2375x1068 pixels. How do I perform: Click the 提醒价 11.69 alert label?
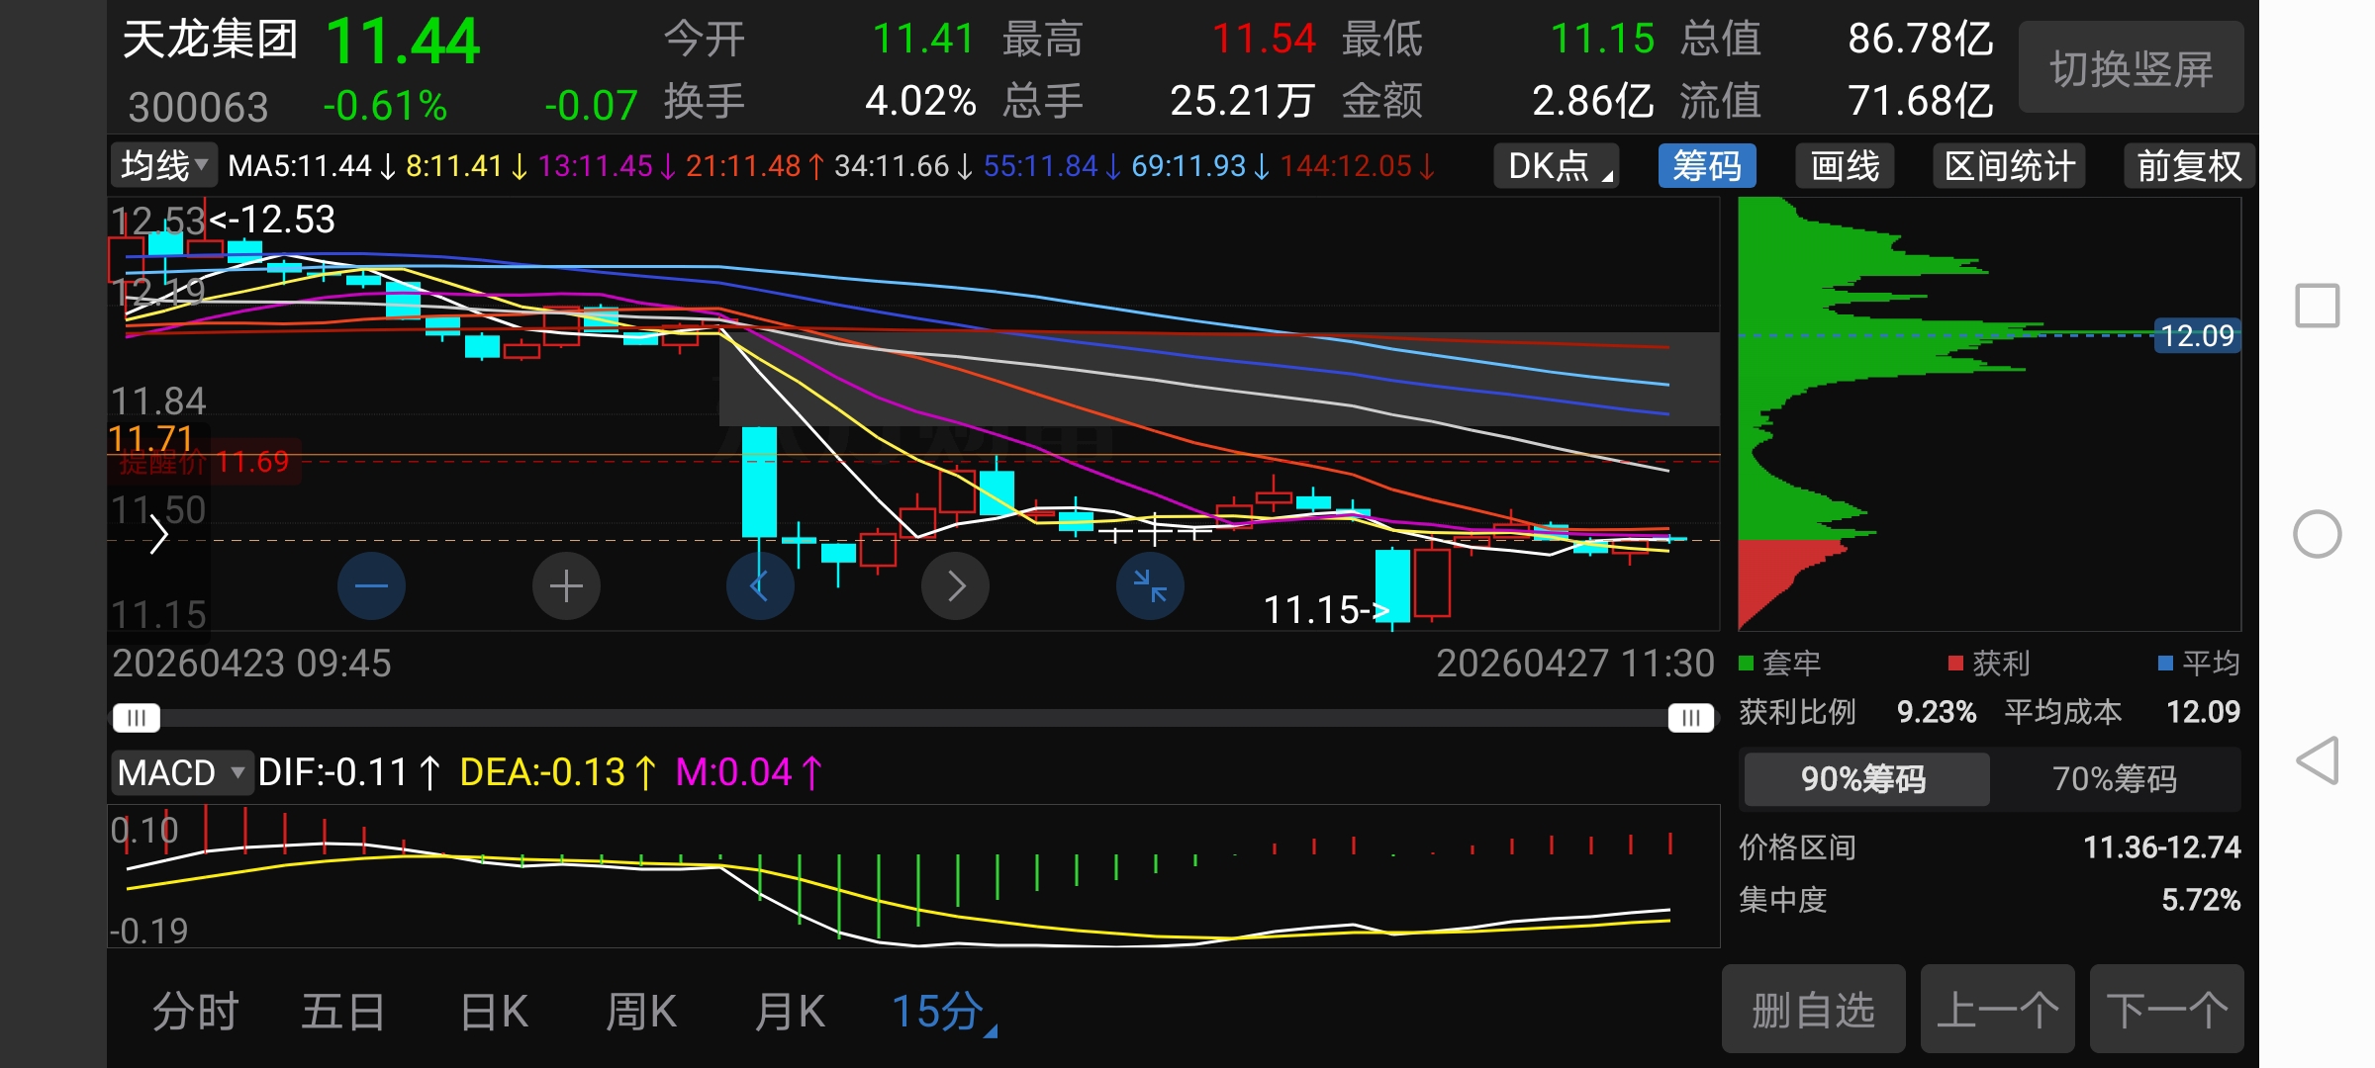tap(205, 462)
